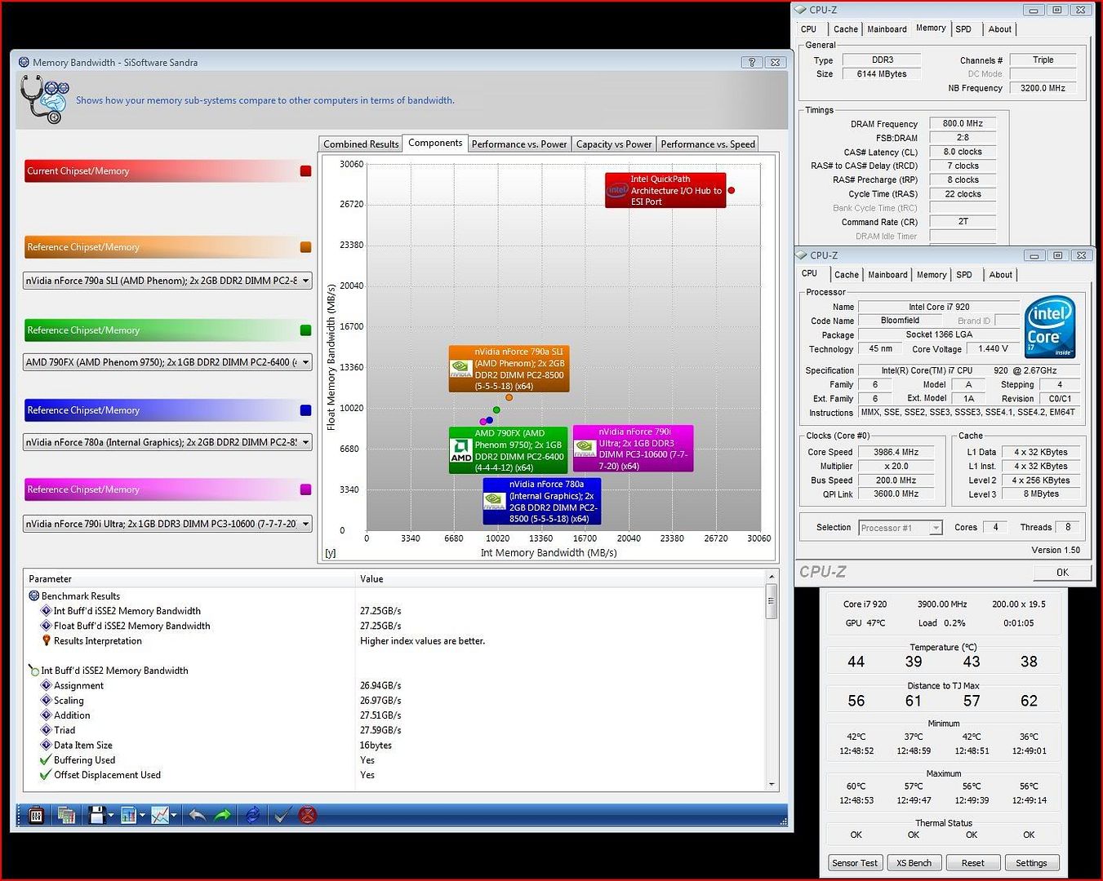The image size is (1103, 881).
Task: Open the Mainboard tab in lower CPU-Z window
Action: (887, 275)
